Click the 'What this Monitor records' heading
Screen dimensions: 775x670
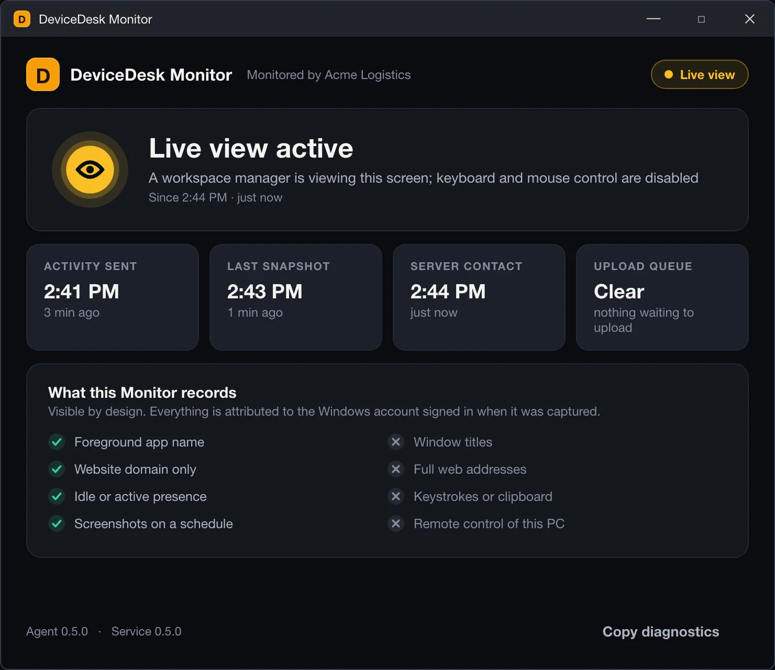coord(142,393)
